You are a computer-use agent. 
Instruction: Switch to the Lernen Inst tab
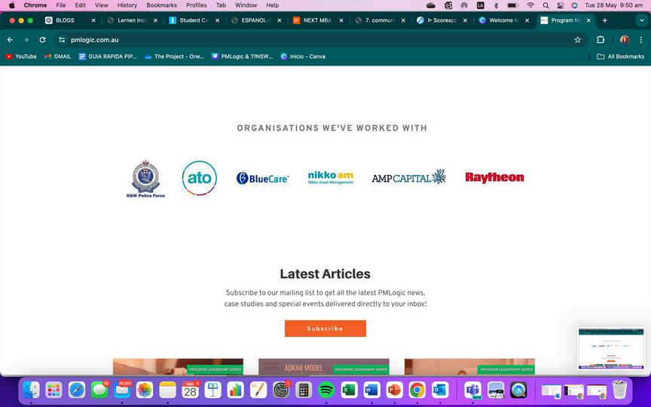pos(133,20)
